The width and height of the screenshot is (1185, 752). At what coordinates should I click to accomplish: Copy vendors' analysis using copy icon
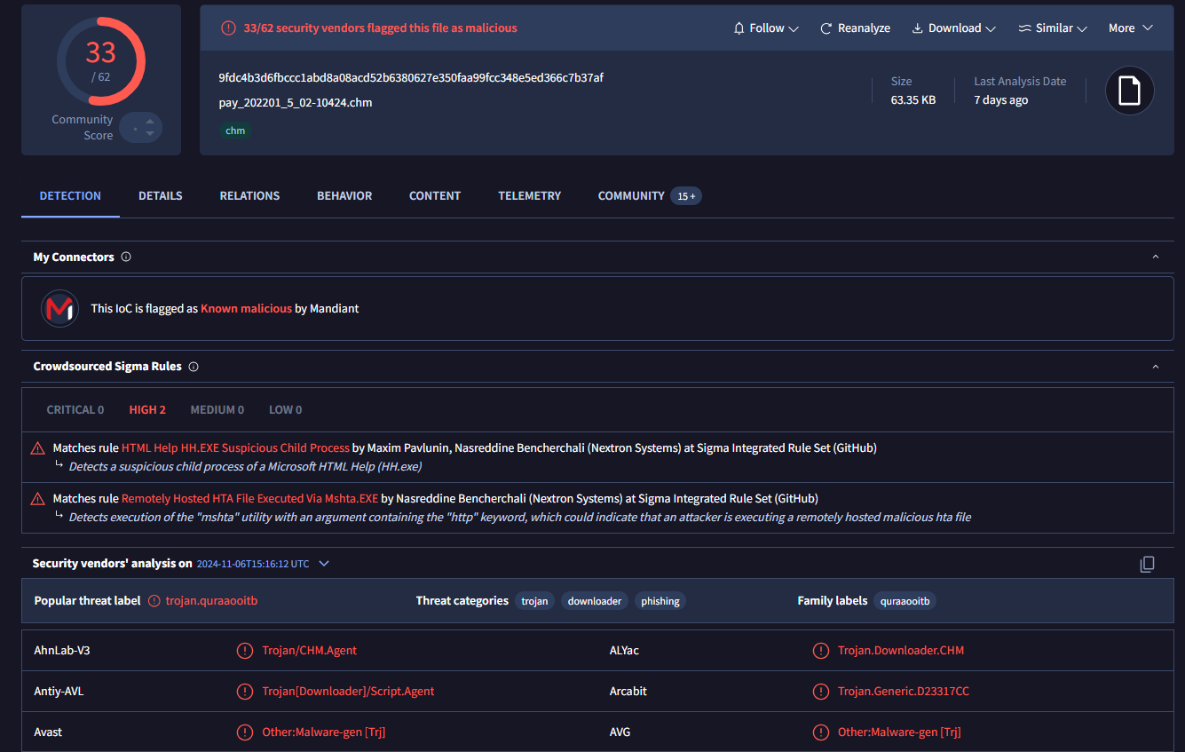[x=1147, y=564]
